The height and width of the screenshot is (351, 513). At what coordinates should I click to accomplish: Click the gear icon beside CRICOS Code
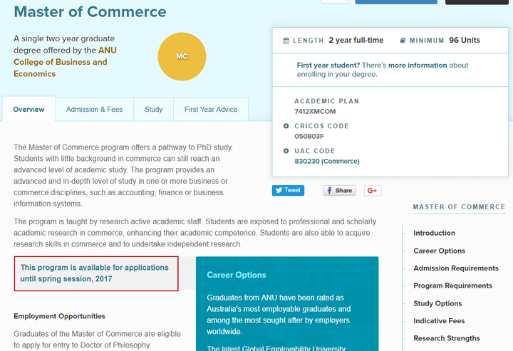286,126
